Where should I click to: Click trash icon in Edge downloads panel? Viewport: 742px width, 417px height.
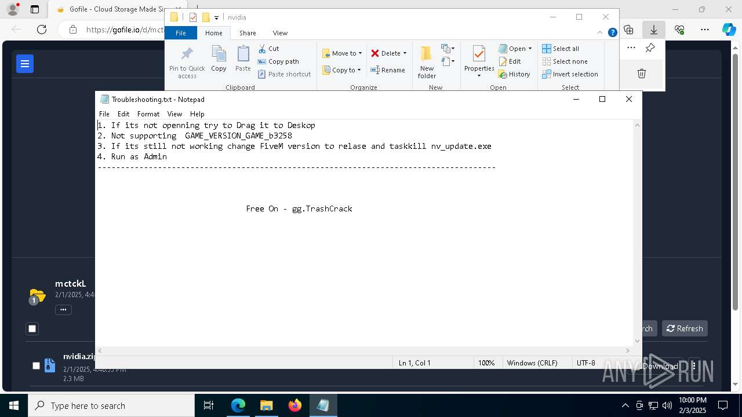pyautogui.click(x=642, y=74)
